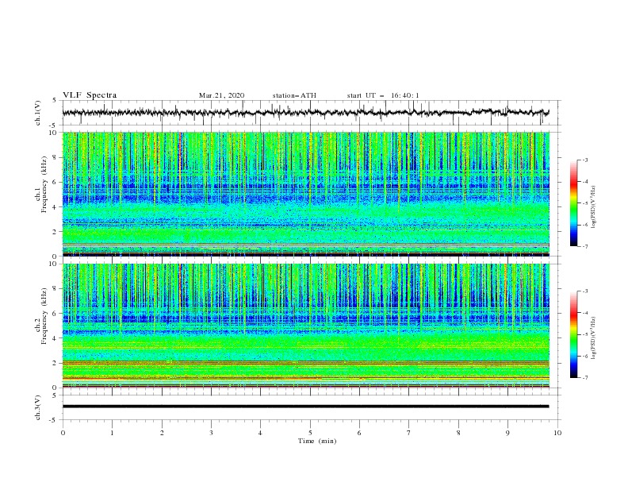
Task: Click the ch.2 frequency tick label "2"
Action: coord(56,363)
